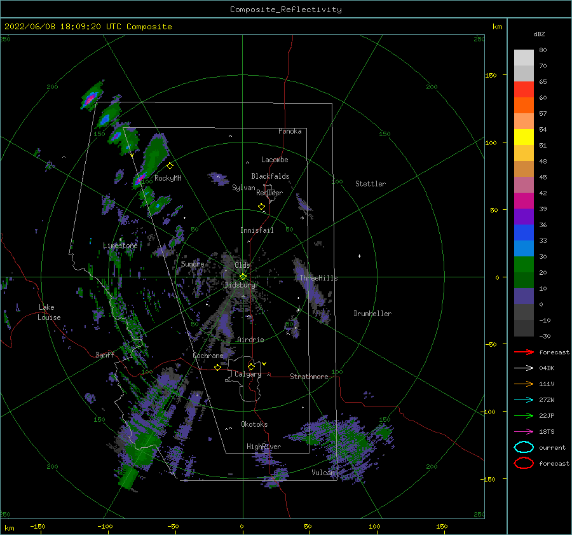Click the Okotoks city label
Screen dimensions: 572x535
coord(254,424)
